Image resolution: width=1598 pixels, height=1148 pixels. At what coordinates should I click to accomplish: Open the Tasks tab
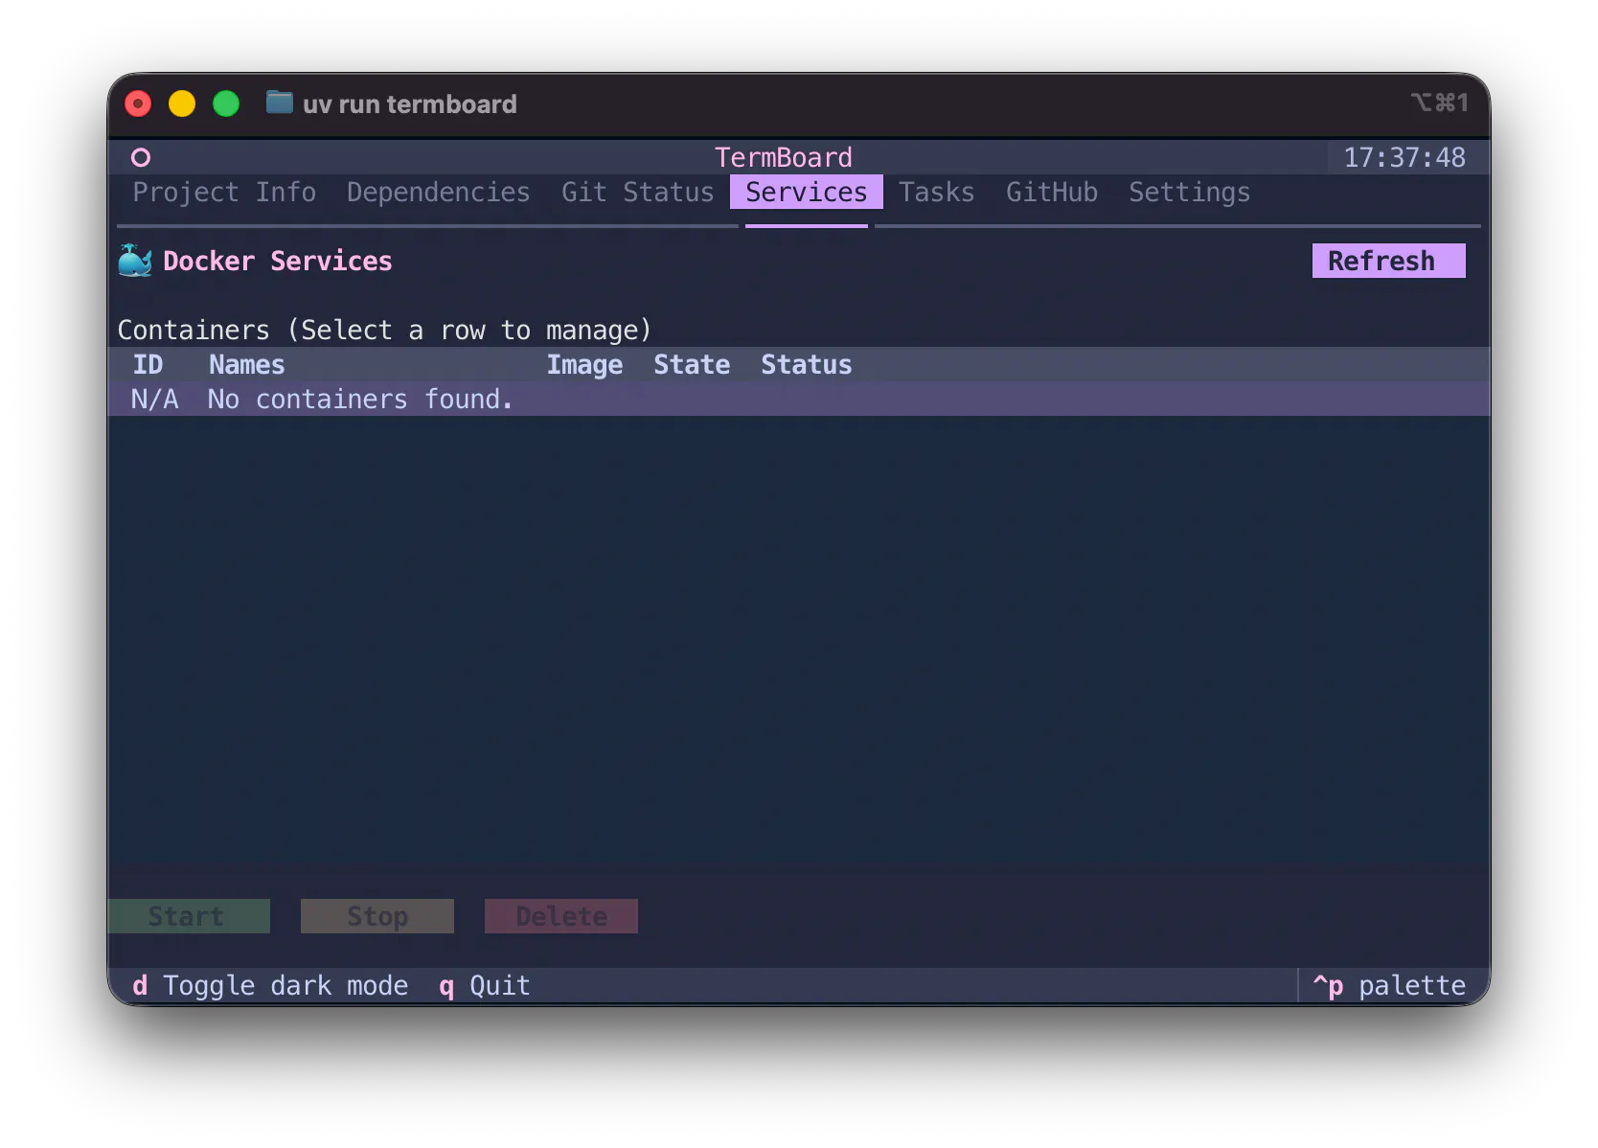tap(936, 192)
